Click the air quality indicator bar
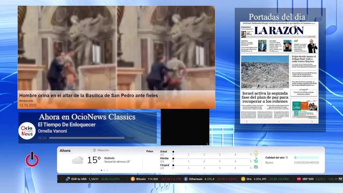 (307, 158)
